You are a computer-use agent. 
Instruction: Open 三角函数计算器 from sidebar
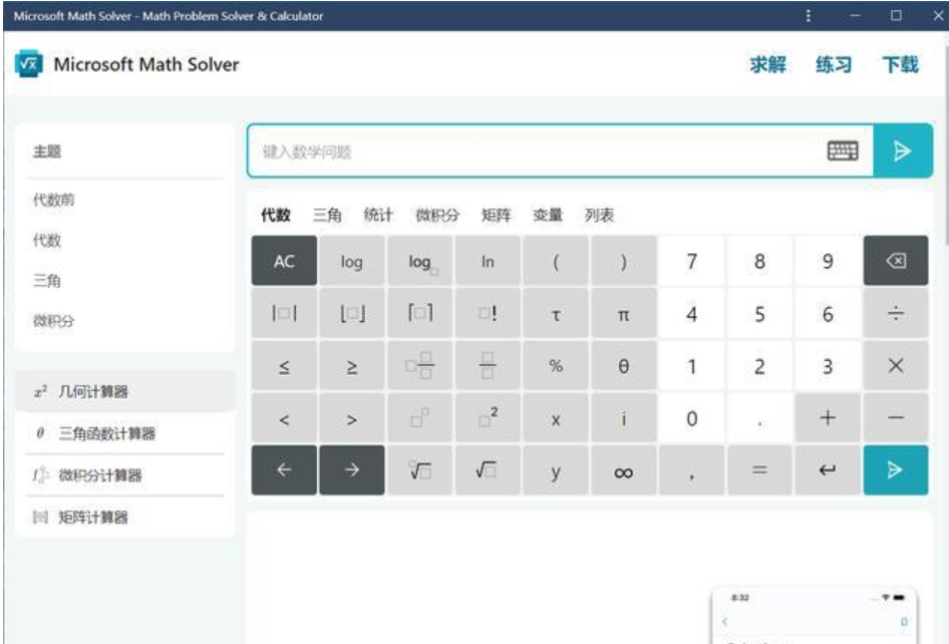tap(125, 434)
